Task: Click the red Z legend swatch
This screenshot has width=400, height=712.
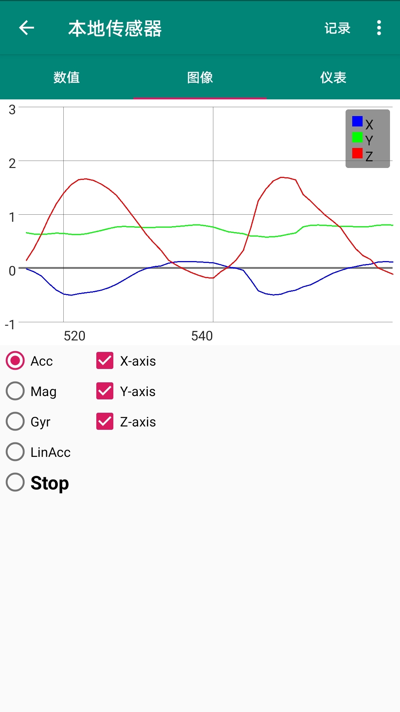Action: pyautogui.click(x=357, y=153)
